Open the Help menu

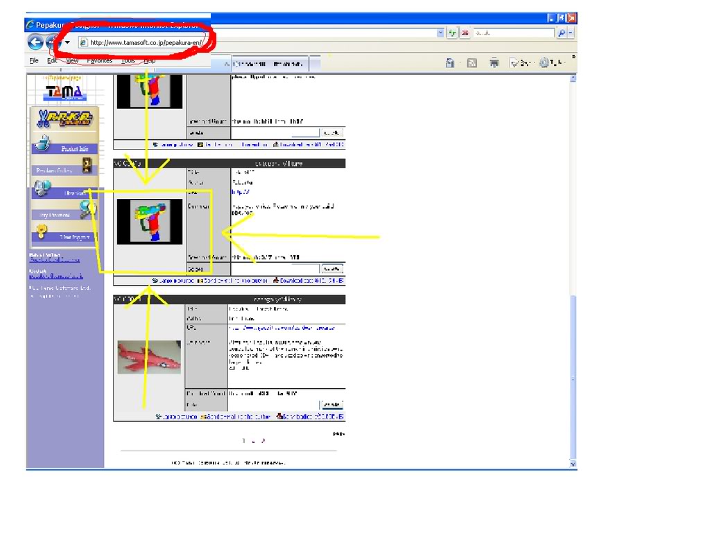pyautogui.click(x=150, y=60)
